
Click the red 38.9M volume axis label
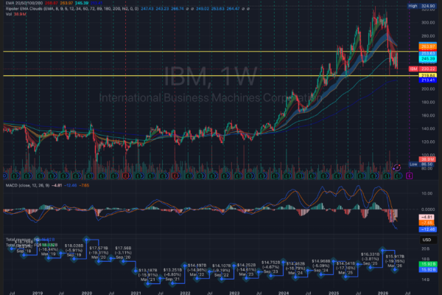click(x=427, y=159)
